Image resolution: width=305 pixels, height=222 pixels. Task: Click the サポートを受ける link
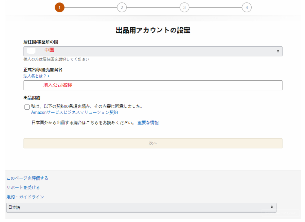pos(23,188)
